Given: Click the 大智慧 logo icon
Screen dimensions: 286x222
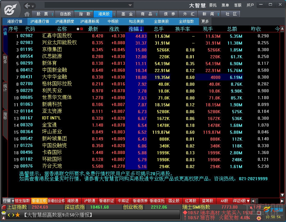Looking at the screenshot, I should click(x=10, y=9).
